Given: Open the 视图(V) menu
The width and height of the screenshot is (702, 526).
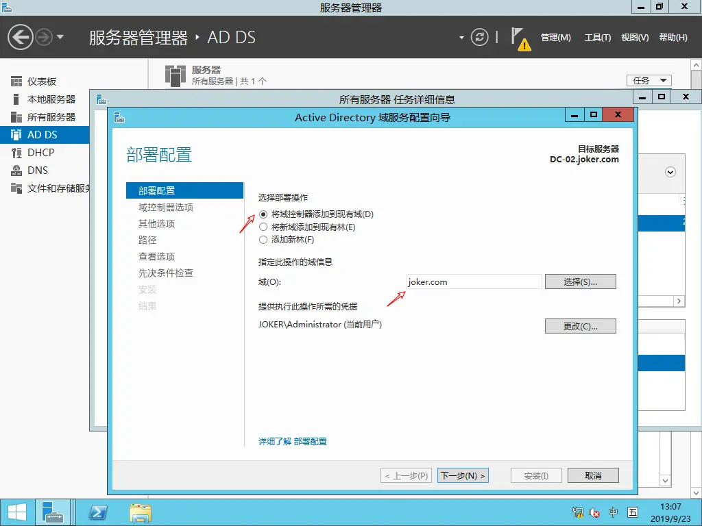Looking at the screenshot, I should 634,38.
